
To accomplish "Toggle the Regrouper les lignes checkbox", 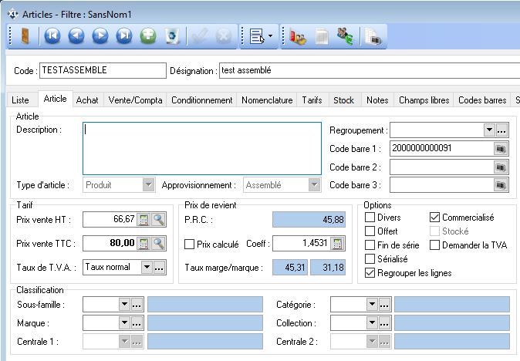I will click(x=370, y=273).
